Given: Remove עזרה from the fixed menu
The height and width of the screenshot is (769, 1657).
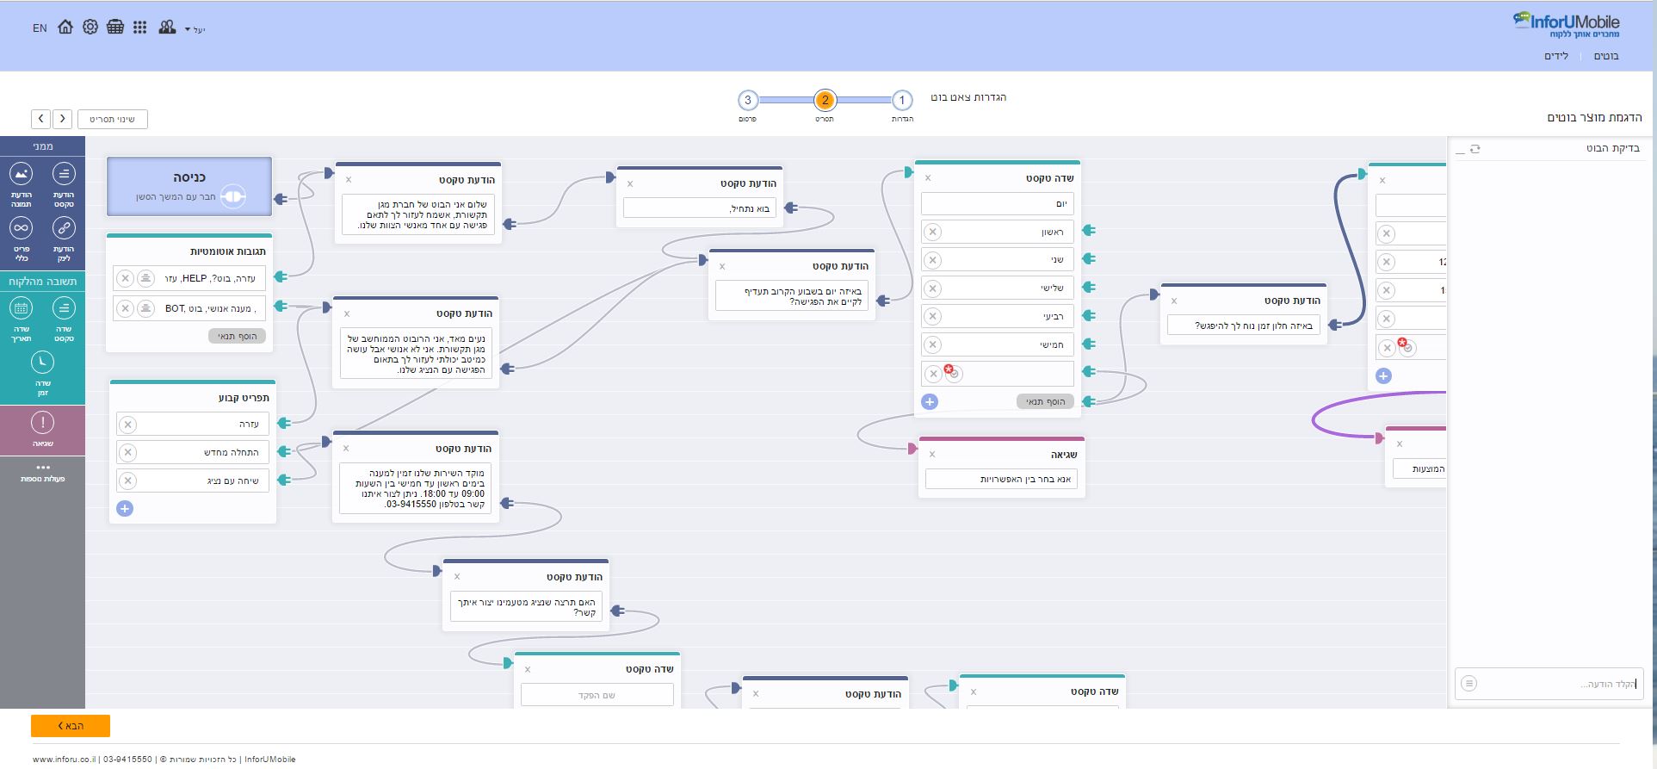Looking at the screenshot, I should (x=128, y=424).
